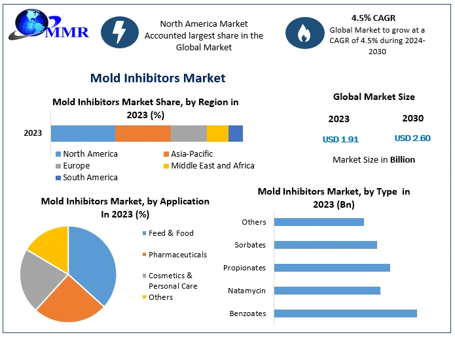Select the North America legend square
Image resolution: width=455 pixels, height=337 pixels.
[x=58, y=154]
